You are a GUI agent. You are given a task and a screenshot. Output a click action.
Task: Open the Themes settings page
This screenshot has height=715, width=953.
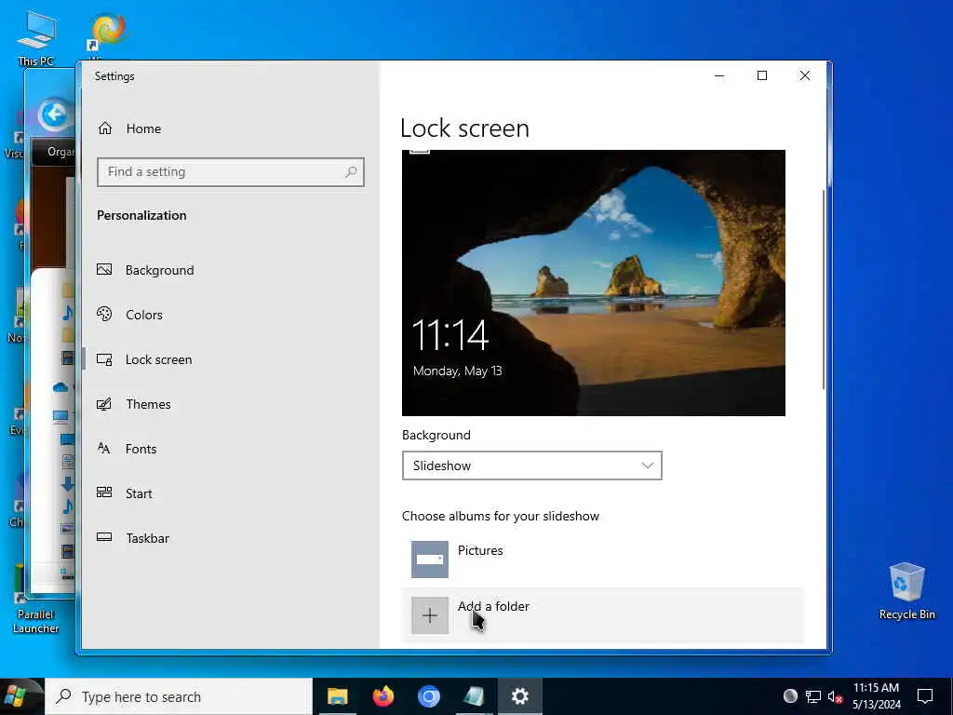pos(134,404)
